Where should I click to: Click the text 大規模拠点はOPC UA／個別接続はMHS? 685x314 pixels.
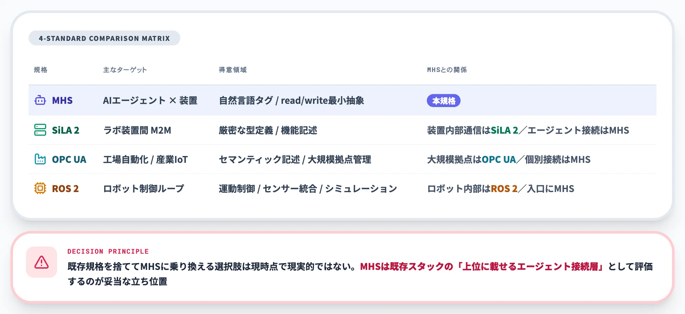509,159
